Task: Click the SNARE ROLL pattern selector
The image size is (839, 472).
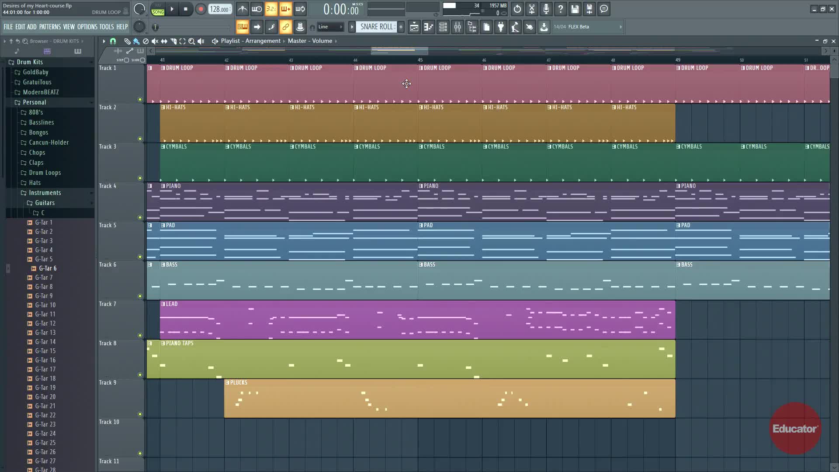Action: [376, 27]
